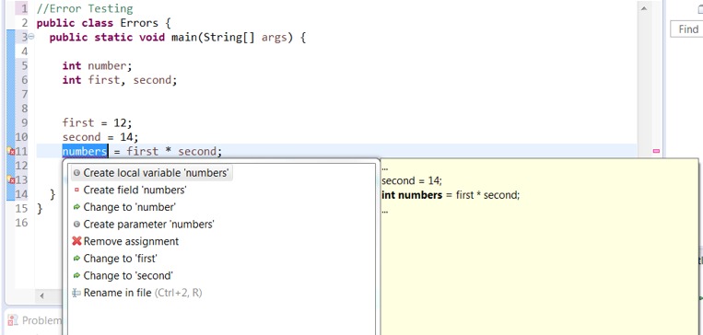Click the Find input field
The height and width of the screenshot is (335, 703).
[686, 29]
